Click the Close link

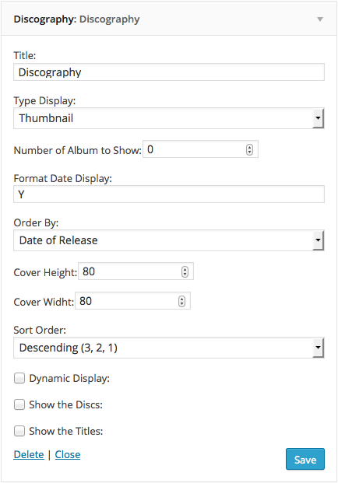pyautogui.click(x=68, y=455)
